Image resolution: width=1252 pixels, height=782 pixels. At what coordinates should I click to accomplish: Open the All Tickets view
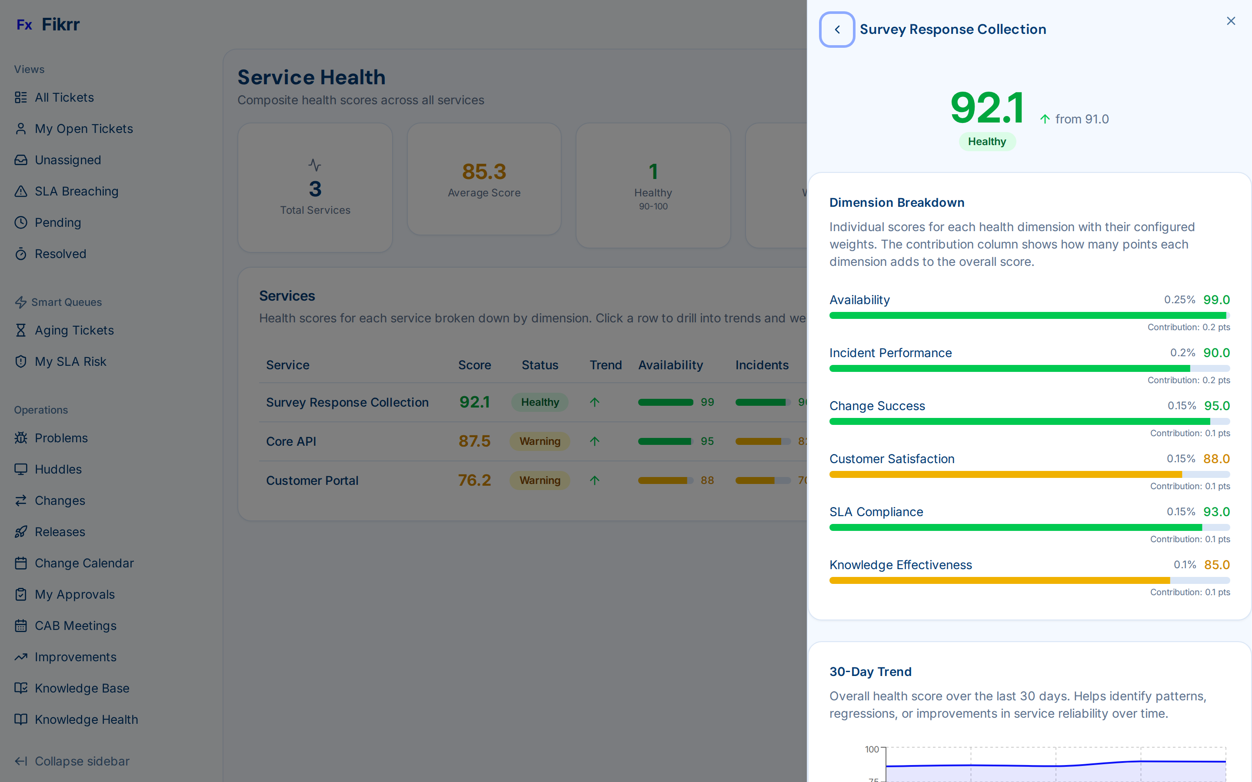coord(64,97)
